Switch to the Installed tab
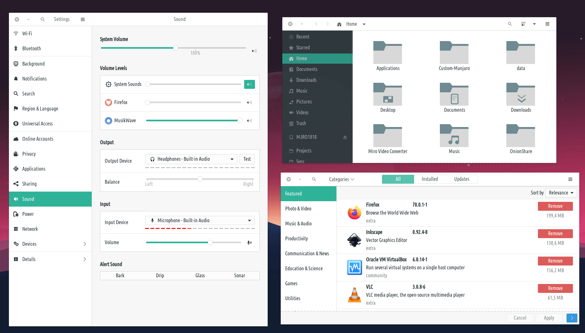This screenshot has width=585, height=333. click(430, 179)
